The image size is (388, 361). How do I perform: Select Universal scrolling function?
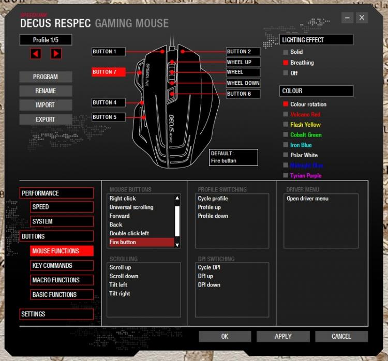141,207
